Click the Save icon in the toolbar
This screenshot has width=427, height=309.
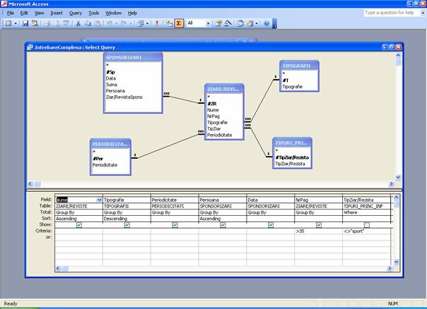pos(25,23)
